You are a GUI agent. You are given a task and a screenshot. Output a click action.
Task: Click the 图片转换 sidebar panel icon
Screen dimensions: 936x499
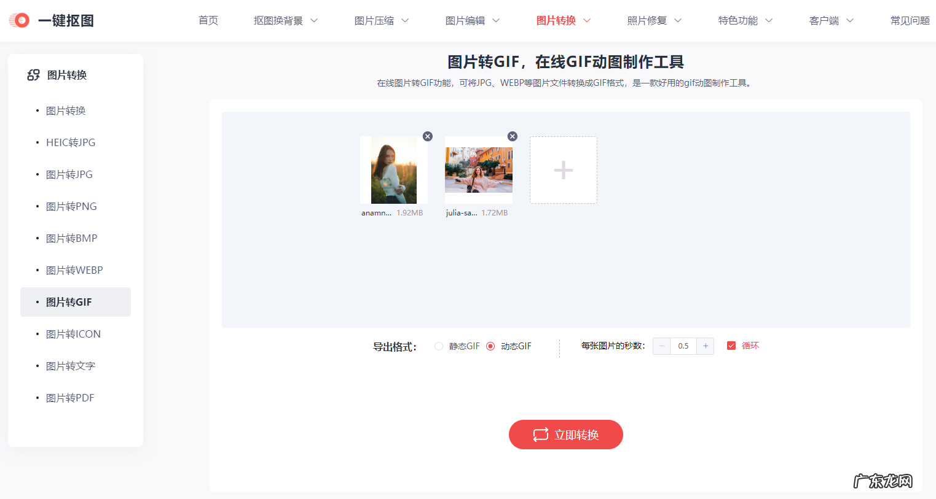[x=34, y=74]
